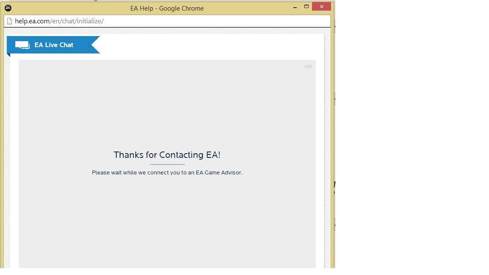The height and width of the screenshot is (275, 489).
Task: Click the page icon beside the URL
Action: click(9, 21)
